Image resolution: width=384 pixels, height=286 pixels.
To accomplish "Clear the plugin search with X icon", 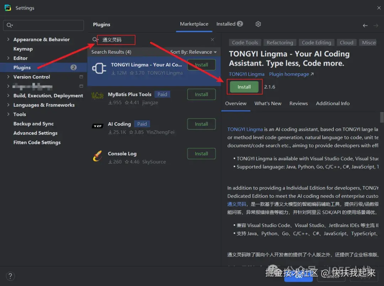I will 212,39.
